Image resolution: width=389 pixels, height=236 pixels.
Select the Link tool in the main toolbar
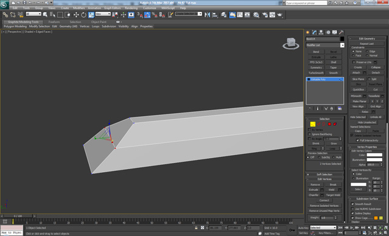[x=5, y=15]
